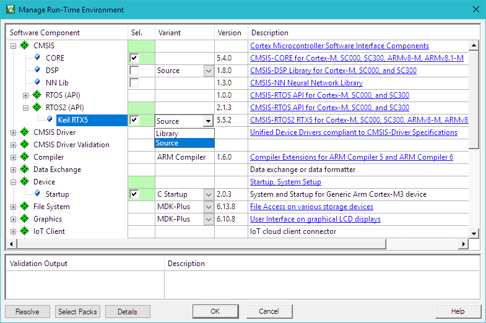
Task: Click the File System green diamond icon
Action: [25, 206]
